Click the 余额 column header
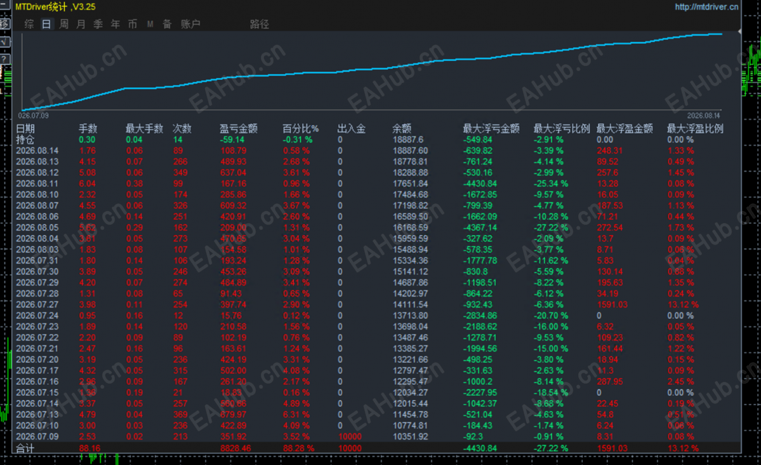The image size is (761, 465). tap(402, 129)
